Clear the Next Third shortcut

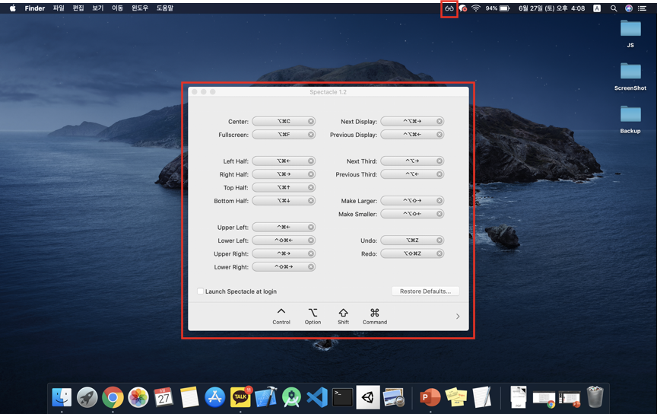(x=439, y=161)
